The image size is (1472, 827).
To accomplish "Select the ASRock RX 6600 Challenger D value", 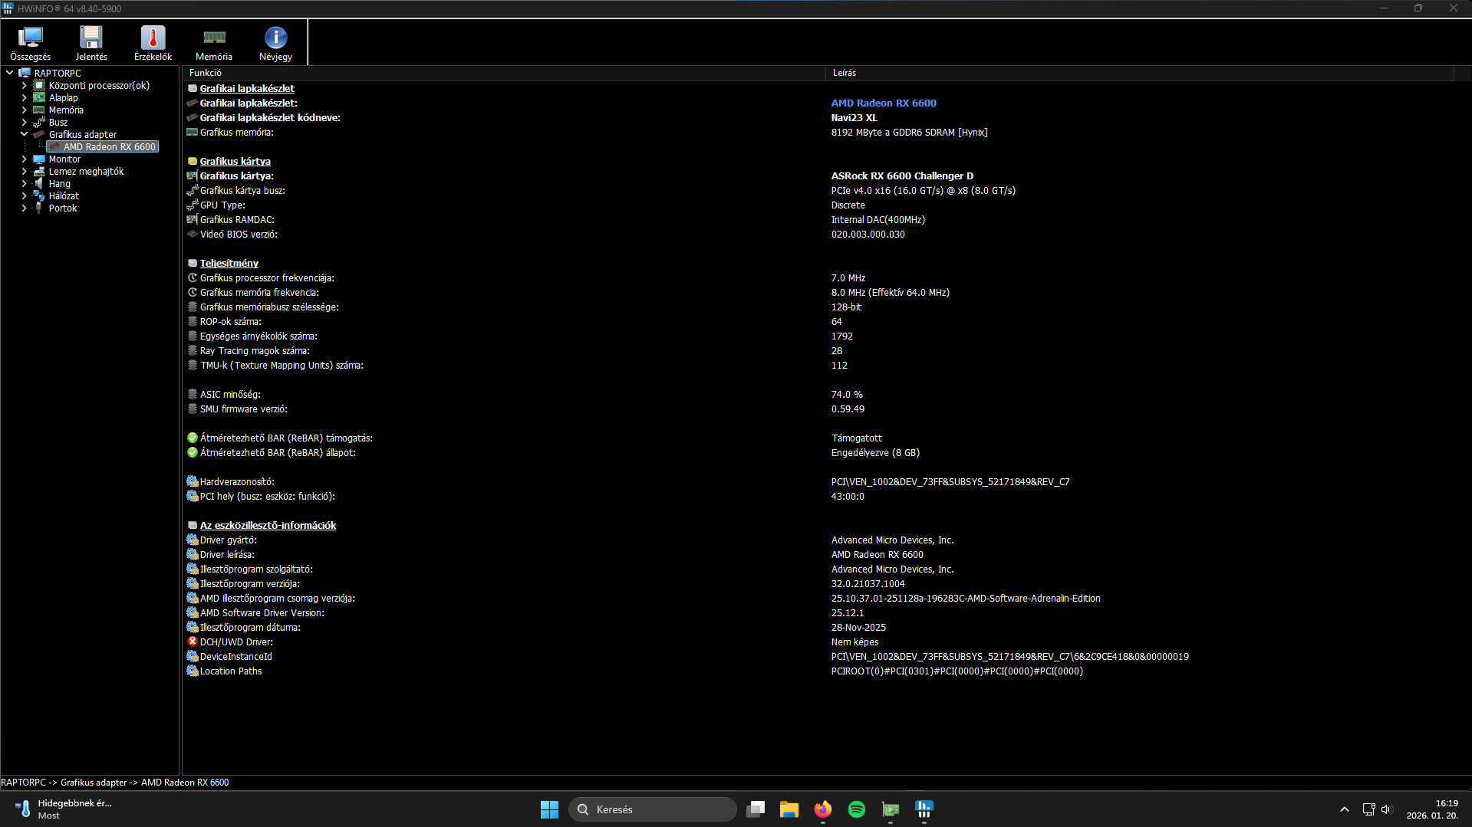I will (902, 176).
